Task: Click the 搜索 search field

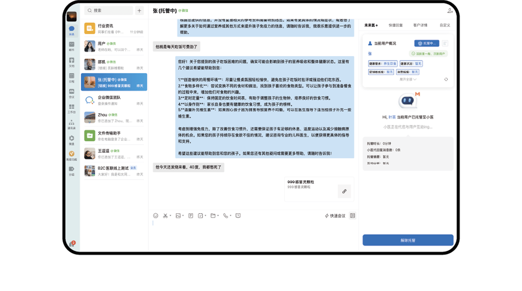Action: [109, 11]
